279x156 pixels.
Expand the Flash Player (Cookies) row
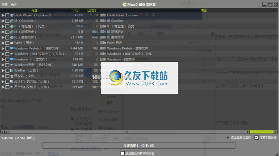pos(3,15)
